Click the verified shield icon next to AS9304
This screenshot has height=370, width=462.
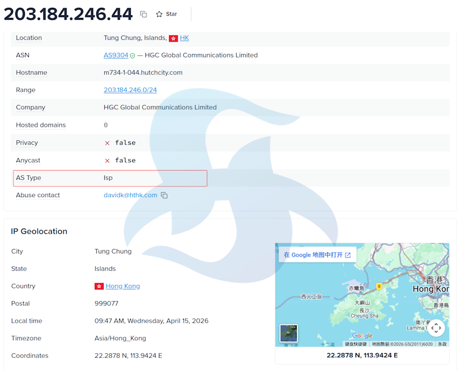click(132, 56)
